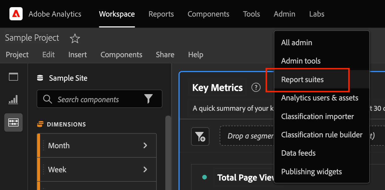The image size is (385, 190).
Task: Open Key Metrics help question mark icon
Action: click(x=256, y=88)
